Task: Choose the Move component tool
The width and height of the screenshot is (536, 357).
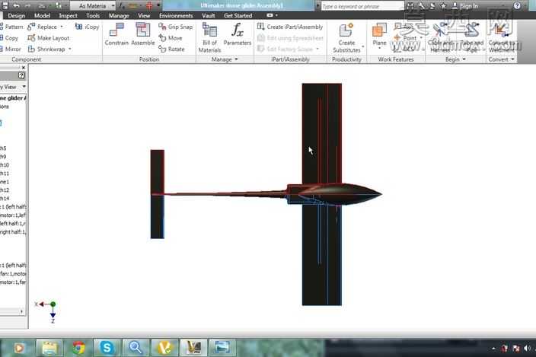Action: pos(171,38)
